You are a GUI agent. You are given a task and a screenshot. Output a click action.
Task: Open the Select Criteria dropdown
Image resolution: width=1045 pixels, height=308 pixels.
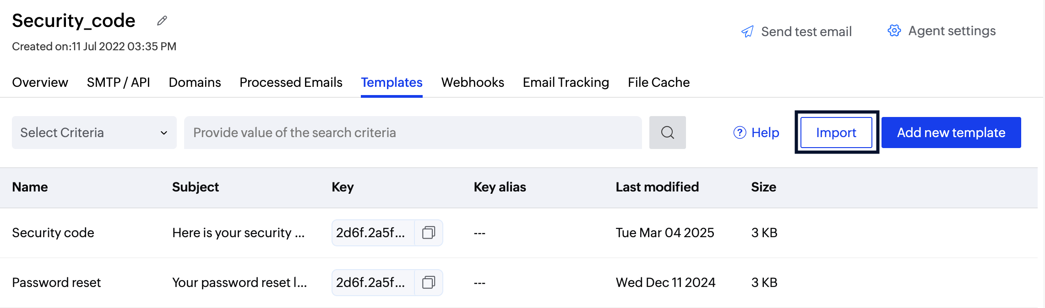point(94,133)
